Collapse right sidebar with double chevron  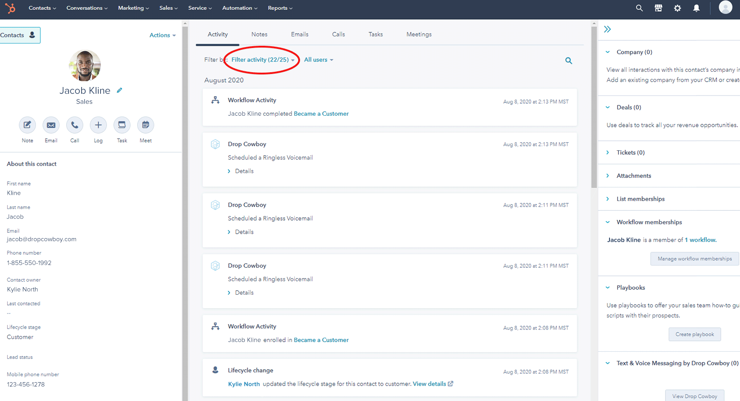tap(607, 29)
